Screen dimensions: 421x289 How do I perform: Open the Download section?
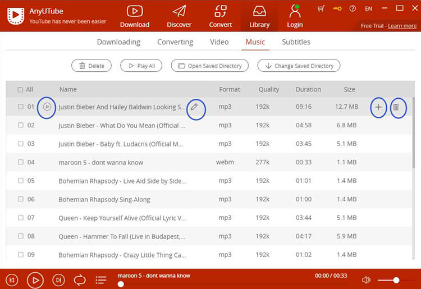pyautogui.click(x=135, y=17)
